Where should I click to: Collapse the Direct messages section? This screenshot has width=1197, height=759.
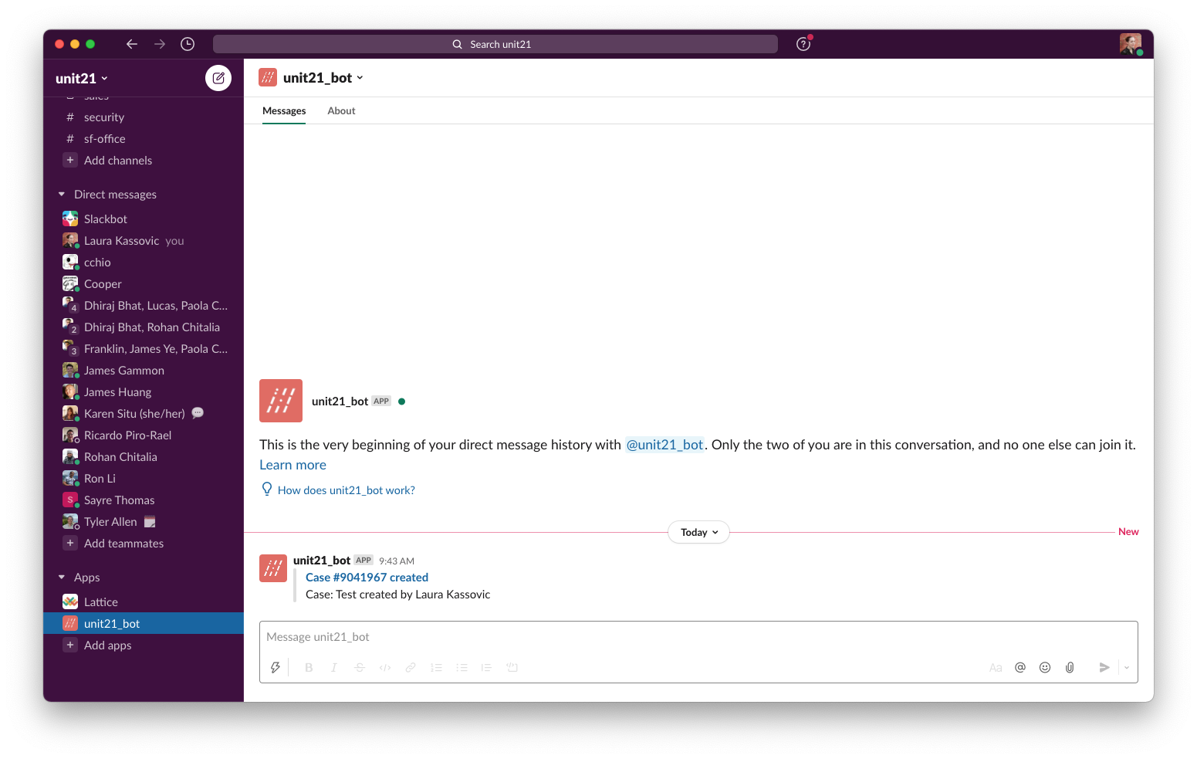(x=62, y=195)
